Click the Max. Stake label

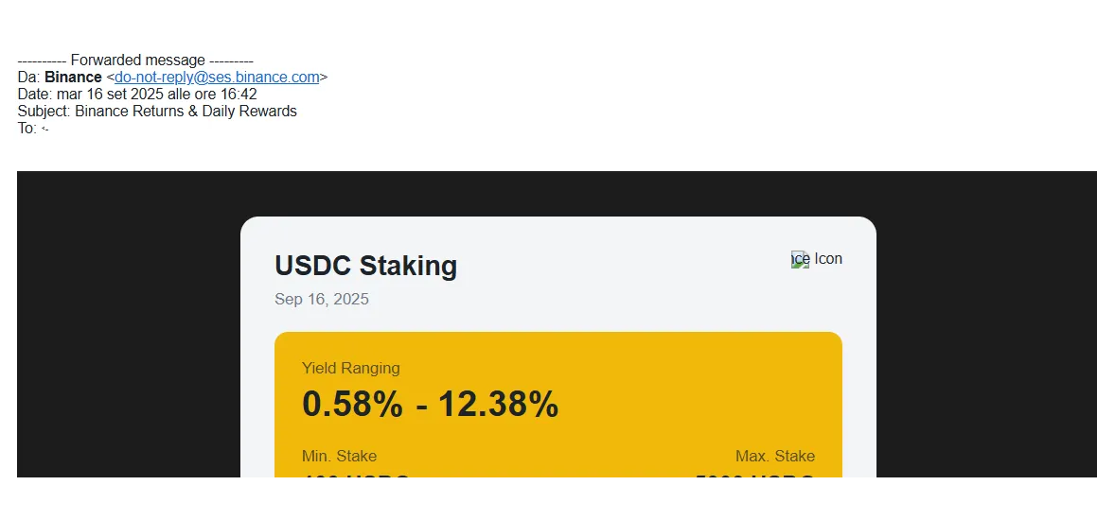click(774, 456)
